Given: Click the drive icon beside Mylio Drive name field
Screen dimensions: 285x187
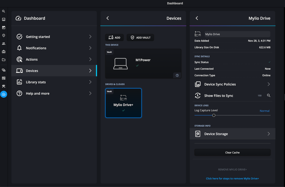Looking at the screenshot, I should coord(198,34).
